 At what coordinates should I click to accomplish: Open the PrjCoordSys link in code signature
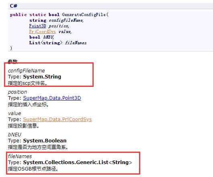(x=42, y=31)
